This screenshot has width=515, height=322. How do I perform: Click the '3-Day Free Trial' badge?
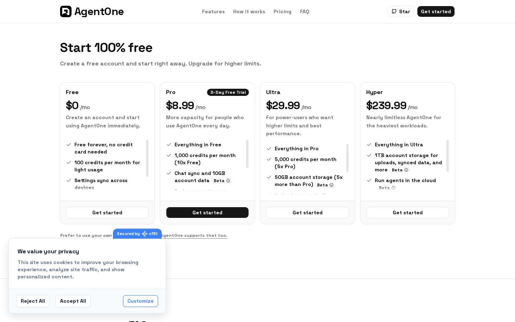coord(228,92)
